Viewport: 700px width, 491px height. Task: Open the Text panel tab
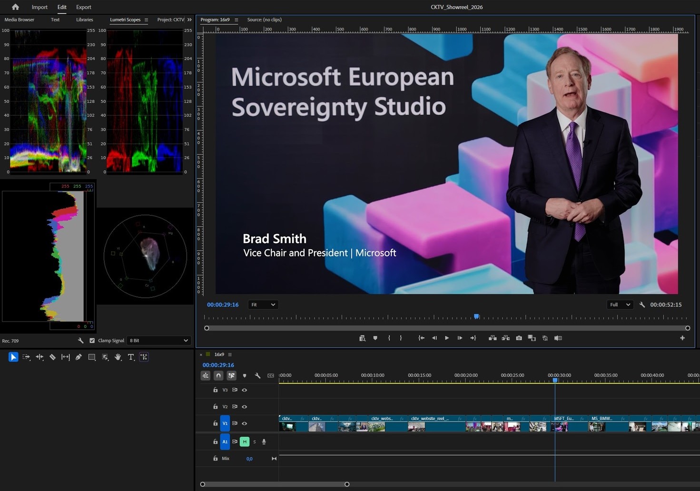click(55, 20)
